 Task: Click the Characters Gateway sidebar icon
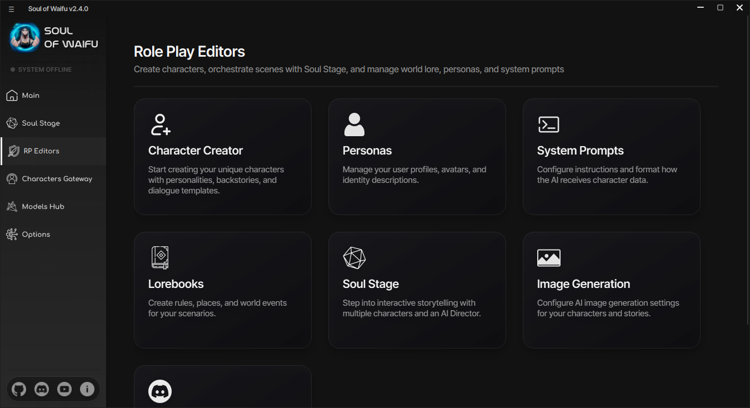click(12, 179)
